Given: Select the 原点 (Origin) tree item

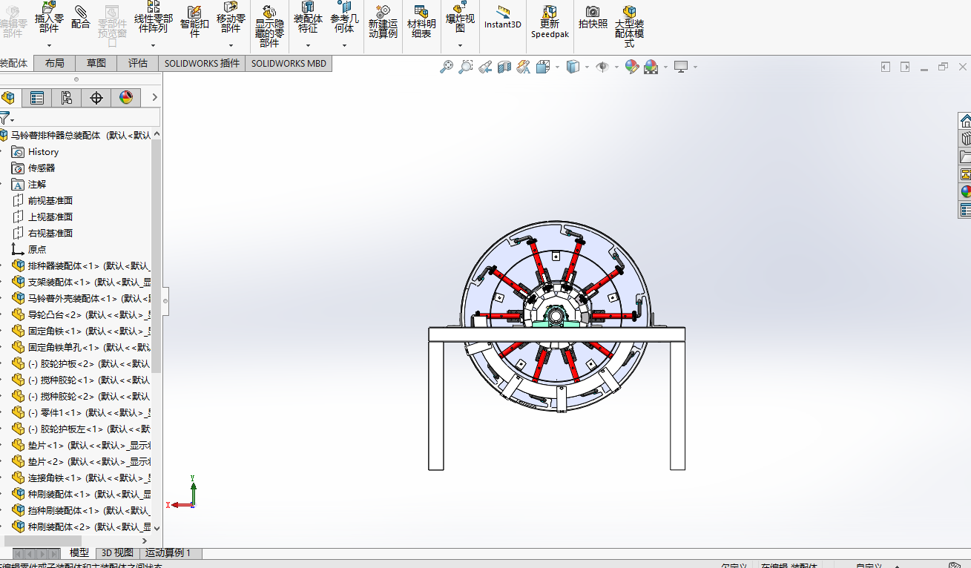Looking at the screenshot, I should click(x=37, y=249).
